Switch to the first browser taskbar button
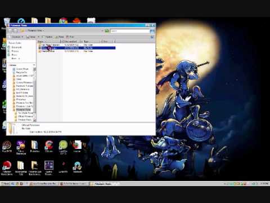Viewport: 270px width, 203px height. coord(43,184)
